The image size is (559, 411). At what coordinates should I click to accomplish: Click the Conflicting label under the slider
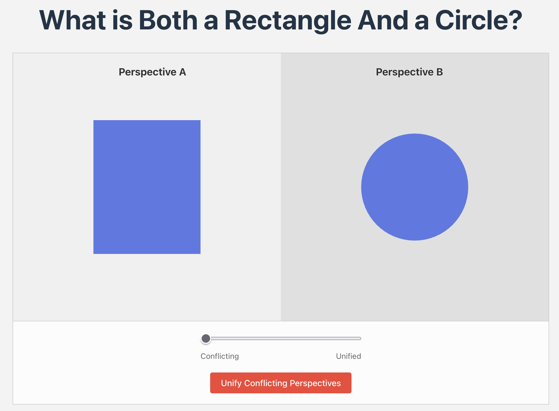[220, 356]
